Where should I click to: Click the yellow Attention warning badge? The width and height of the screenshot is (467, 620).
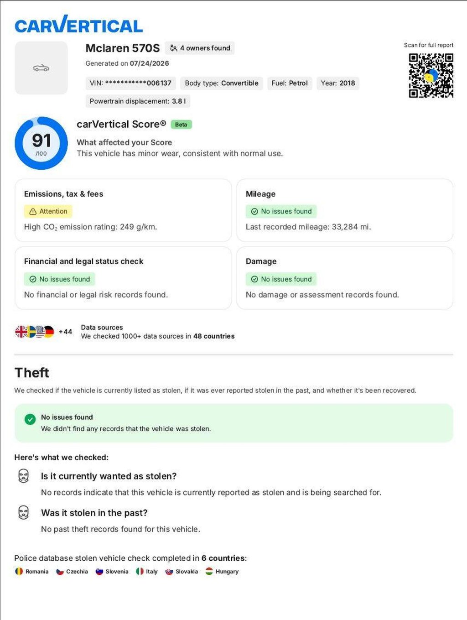coord(48,211)
